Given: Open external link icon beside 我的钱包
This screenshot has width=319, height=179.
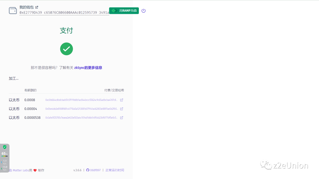Looking at the screenshot, I should (37, 7).
